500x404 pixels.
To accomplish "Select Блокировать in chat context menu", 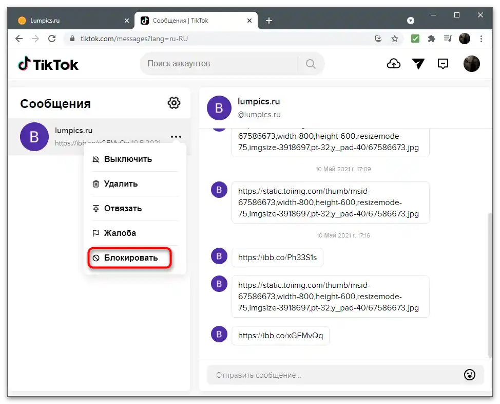I will coord(130,258).
